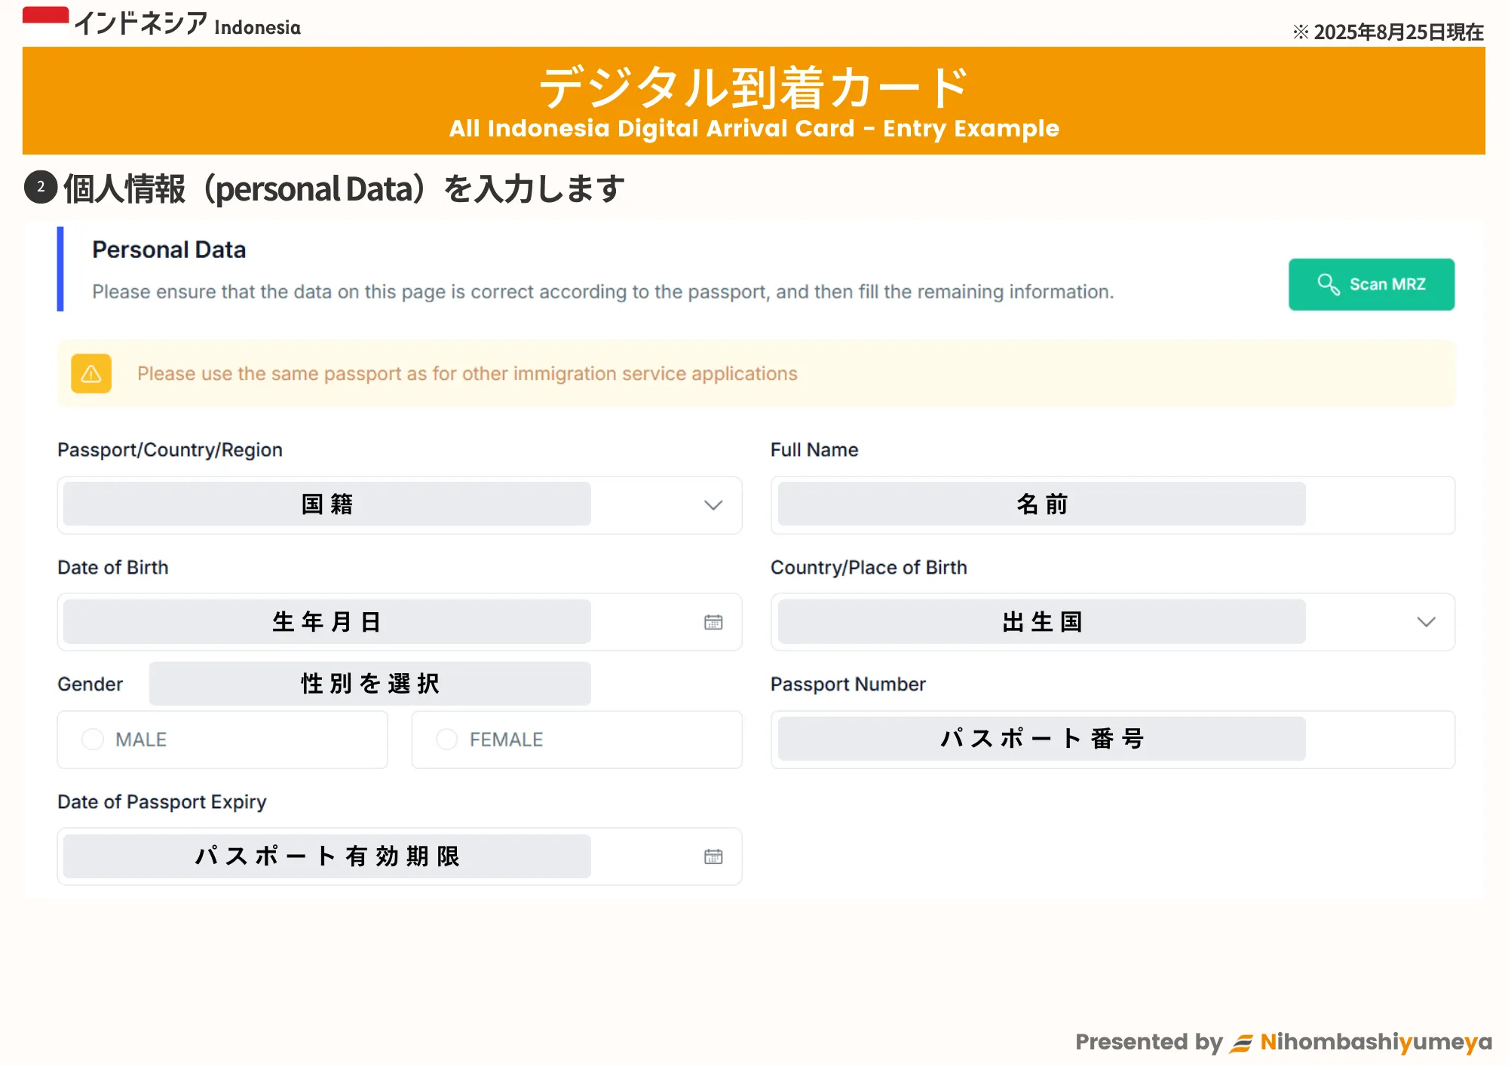1508x1066 pixels.
Task: Click the yellow warning triangle icon
Action: (91, 374)
